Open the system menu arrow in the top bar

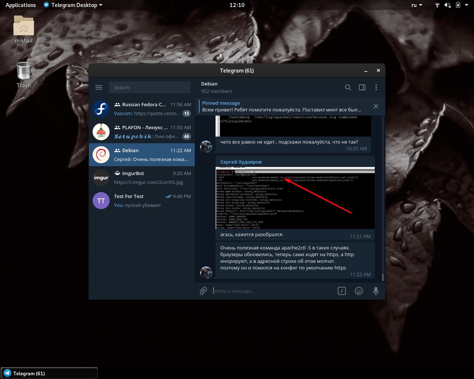tap(466, 5)
